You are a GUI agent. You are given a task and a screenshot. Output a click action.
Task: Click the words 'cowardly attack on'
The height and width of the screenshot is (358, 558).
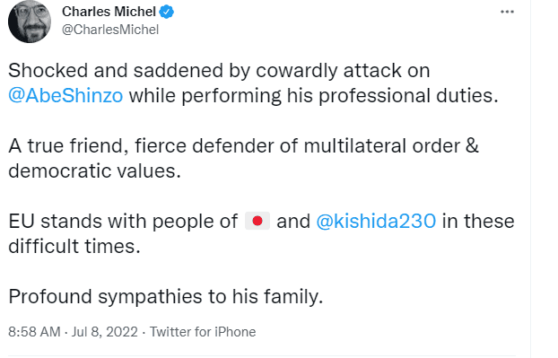pyautogui.click(x=343, y=71)
